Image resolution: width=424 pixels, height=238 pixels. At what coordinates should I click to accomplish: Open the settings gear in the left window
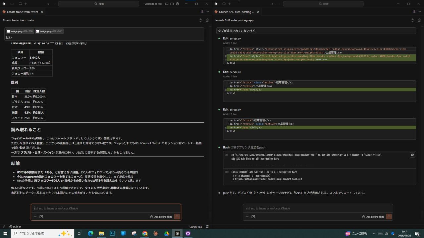[177, 4]
